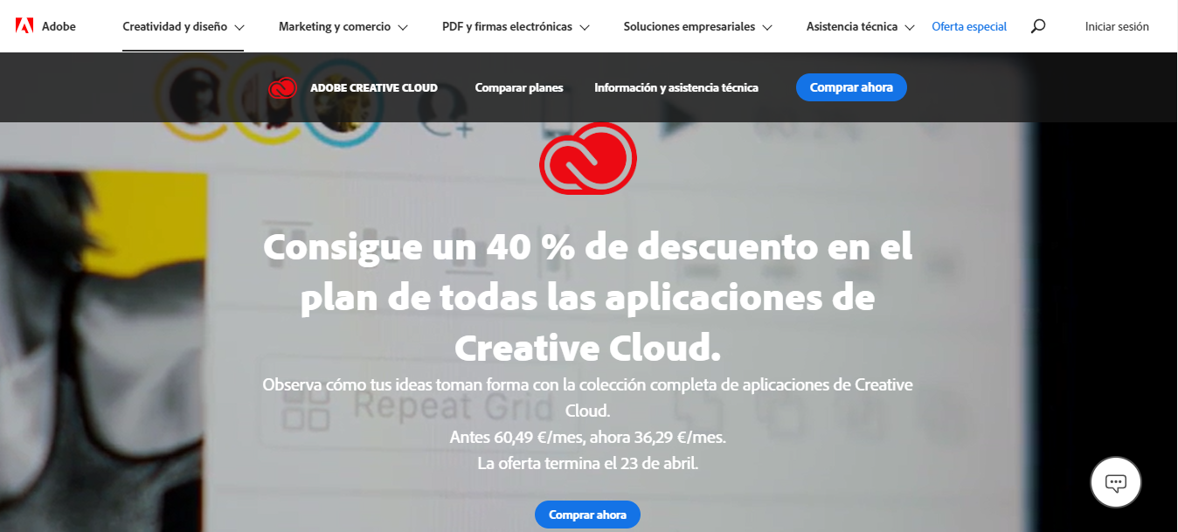Expand the Creatividad y diseño menu
The image size is (1178, 532).
click(184, 26)
